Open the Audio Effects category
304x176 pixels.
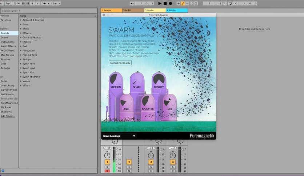[x=8, y=46]
